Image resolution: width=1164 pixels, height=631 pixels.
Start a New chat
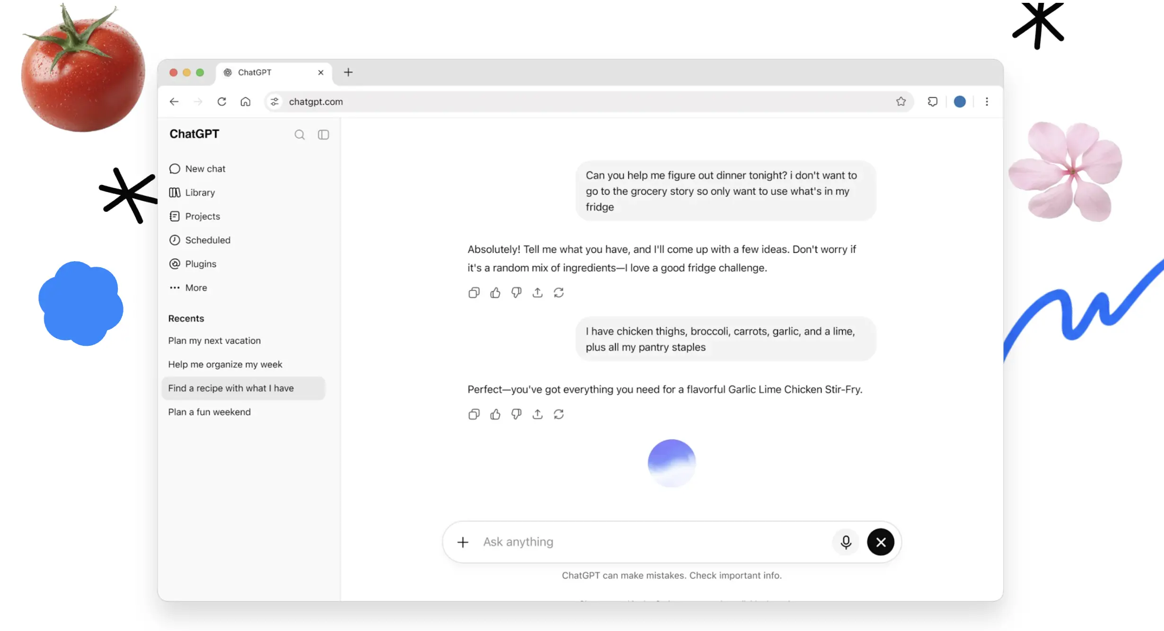[197, 169]
